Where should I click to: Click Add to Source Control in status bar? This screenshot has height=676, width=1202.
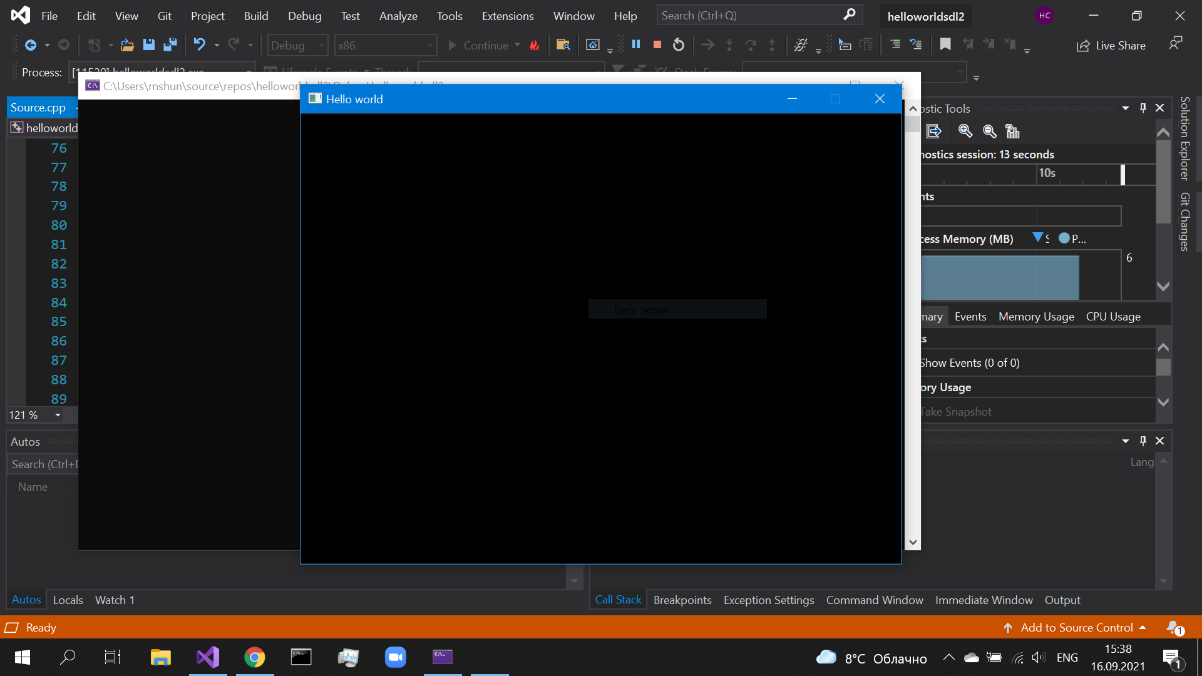[x=1076, y=627]
